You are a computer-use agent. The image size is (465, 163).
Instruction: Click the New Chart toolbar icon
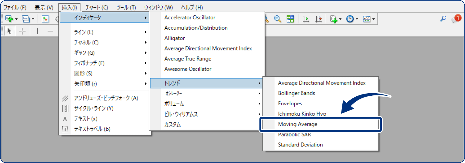click(x=9, y=19)
